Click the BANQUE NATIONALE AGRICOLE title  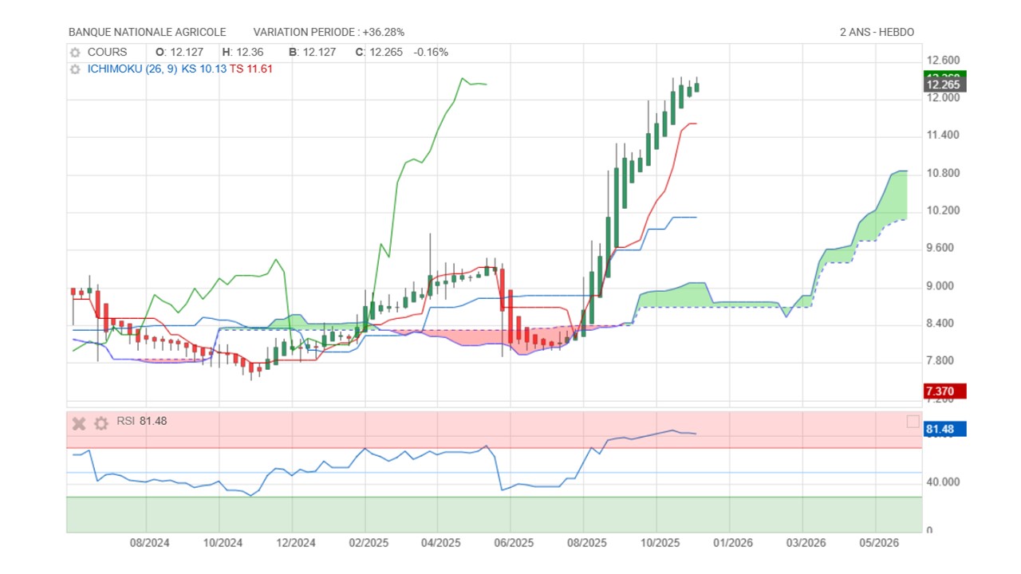pos(148,33)
